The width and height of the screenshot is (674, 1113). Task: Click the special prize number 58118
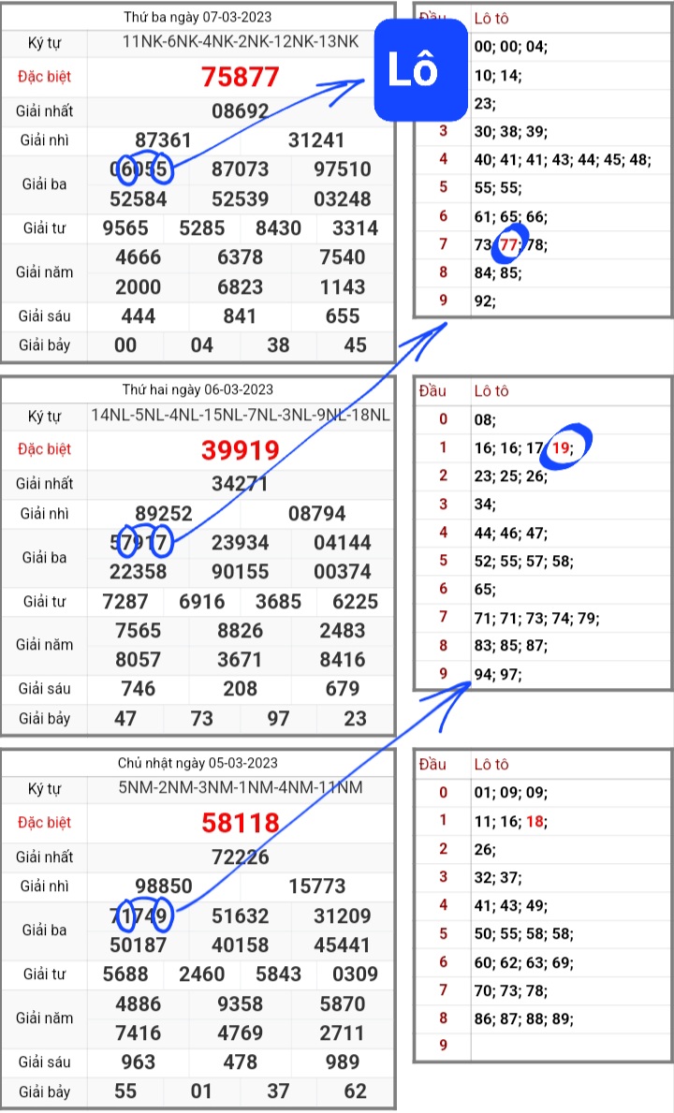241,823
